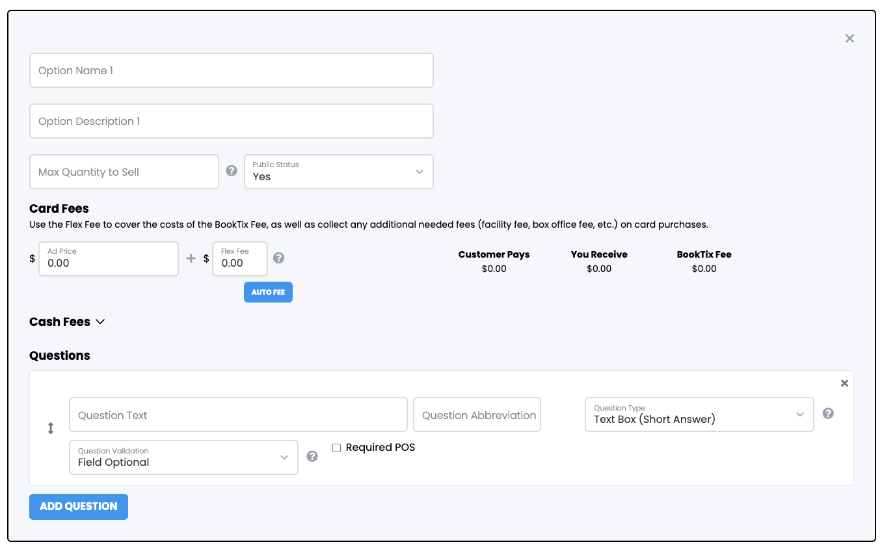Expand the Cash Fees section

click(x=67, y=322)
